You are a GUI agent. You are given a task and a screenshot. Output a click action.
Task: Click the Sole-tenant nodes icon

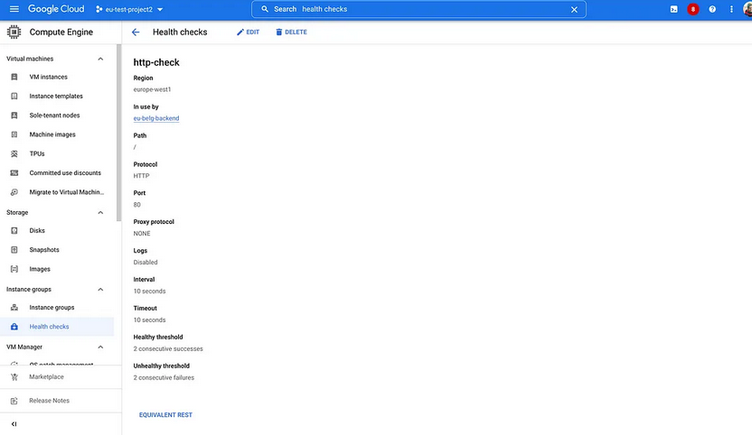pos(14,115)
